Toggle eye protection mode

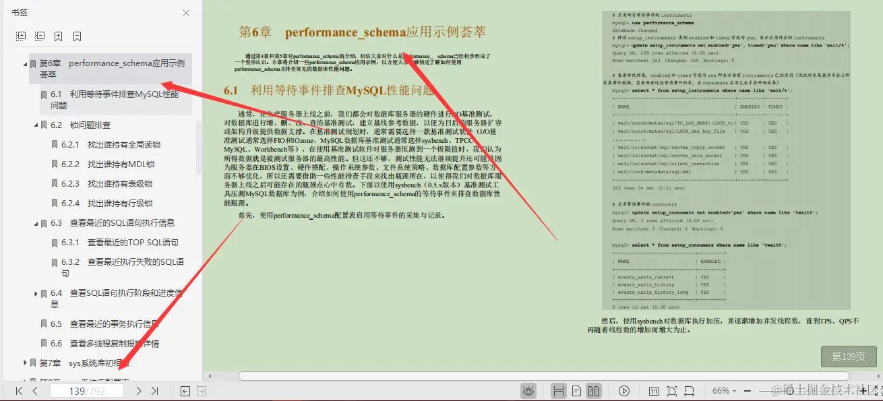click(528, 391)
